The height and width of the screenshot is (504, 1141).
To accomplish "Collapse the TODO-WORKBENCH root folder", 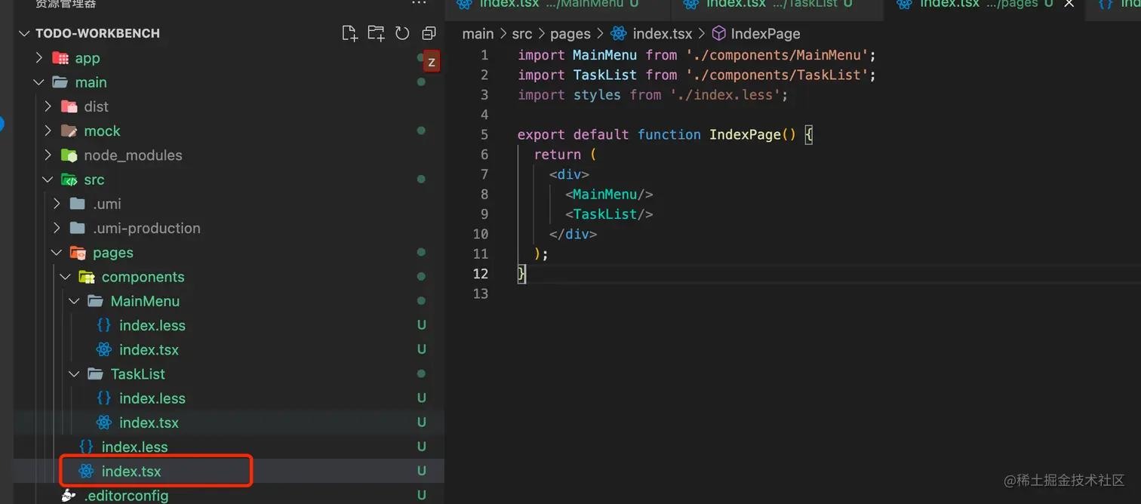I will pyautogui.click(x=23, y=33).
